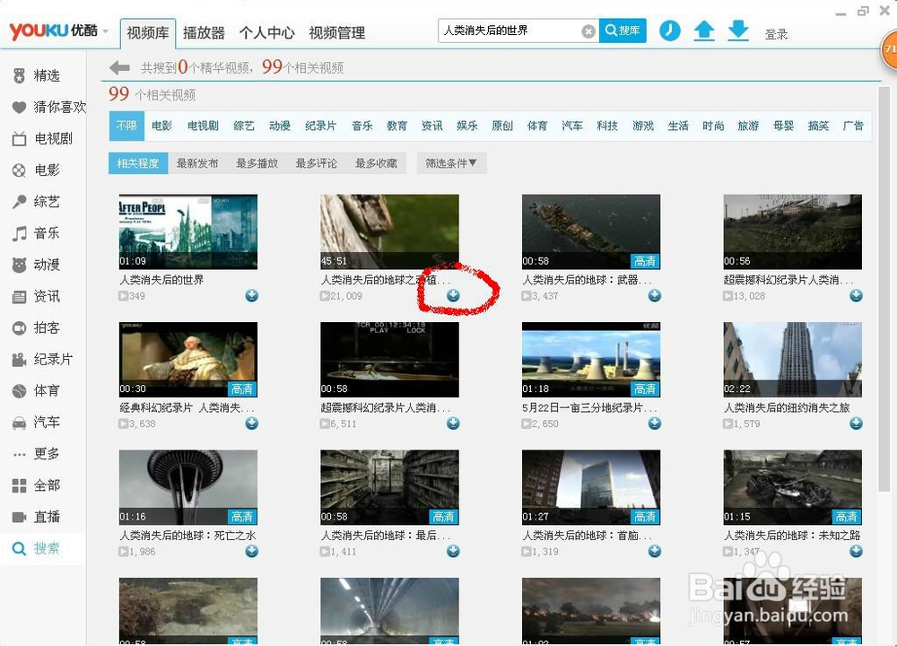Click the 搜库 search button
The width and height of the screenshot is (897, 646).
click(623, 31)
